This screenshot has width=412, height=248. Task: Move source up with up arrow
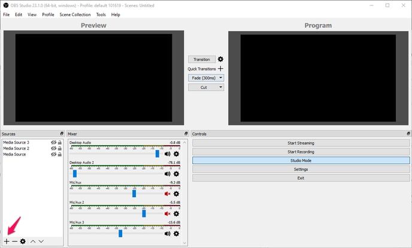(x=33, y=241)
